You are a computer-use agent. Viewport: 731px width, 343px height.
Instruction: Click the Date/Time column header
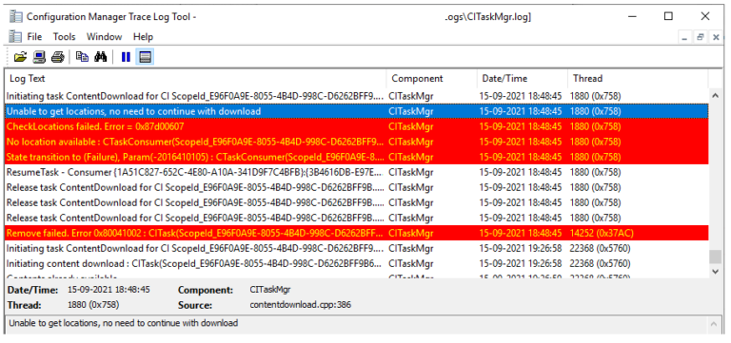click(523, 78)
